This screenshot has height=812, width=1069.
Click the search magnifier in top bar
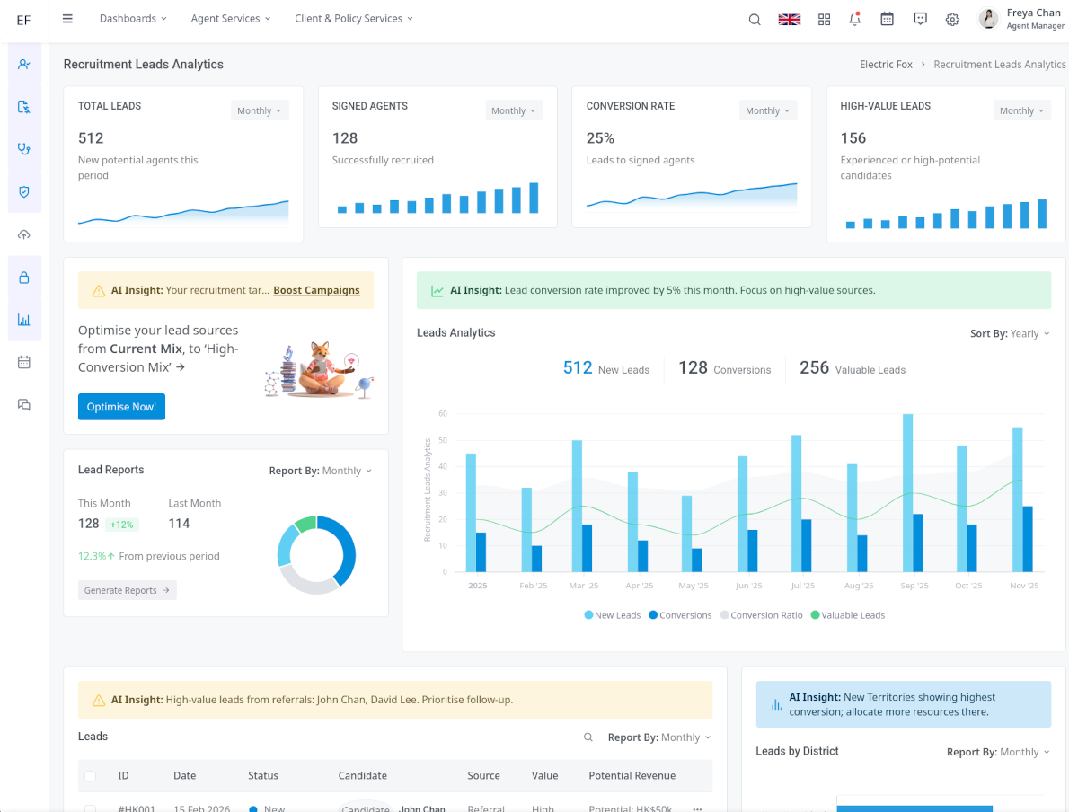coord(754,19)
